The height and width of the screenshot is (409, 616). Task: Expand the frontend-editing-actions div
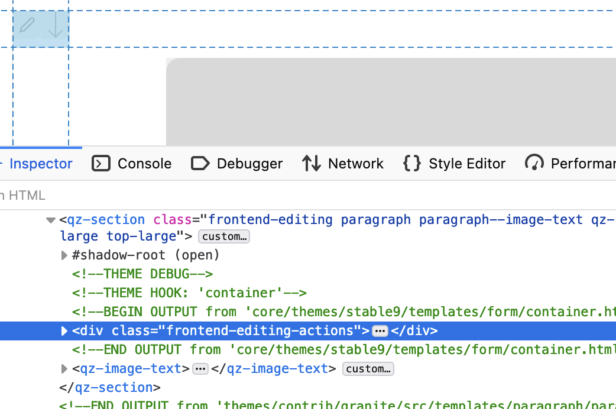point(64,331)
